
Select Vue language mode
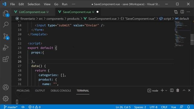click(x=173, y=107)
